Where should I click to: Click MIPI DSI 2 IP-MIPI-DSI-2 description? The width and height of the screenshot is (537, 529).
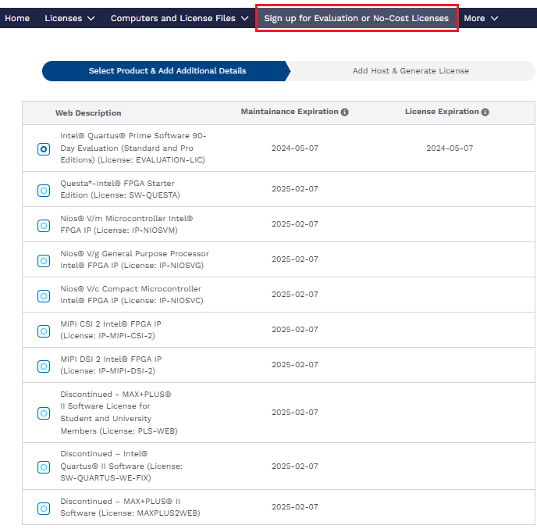point(111,365)
